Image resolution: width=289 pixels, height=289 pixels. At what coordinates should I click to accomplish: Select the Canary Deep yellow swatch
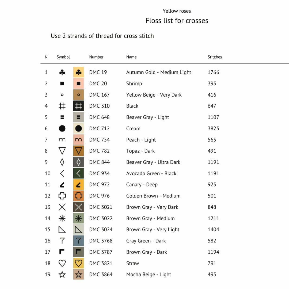pos(78,184)
